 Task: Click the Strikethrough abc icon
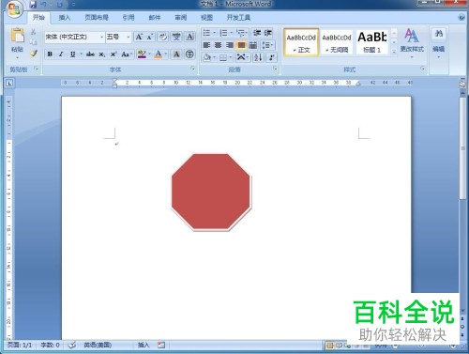point(90,54)
